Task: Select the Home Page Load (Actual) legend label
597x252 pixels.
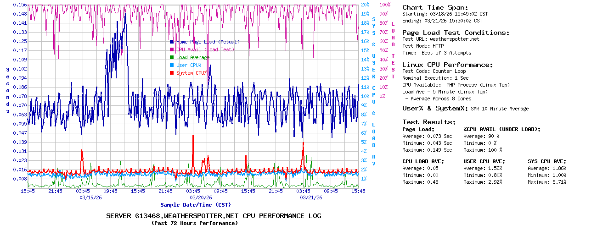Action: (208, 42)
